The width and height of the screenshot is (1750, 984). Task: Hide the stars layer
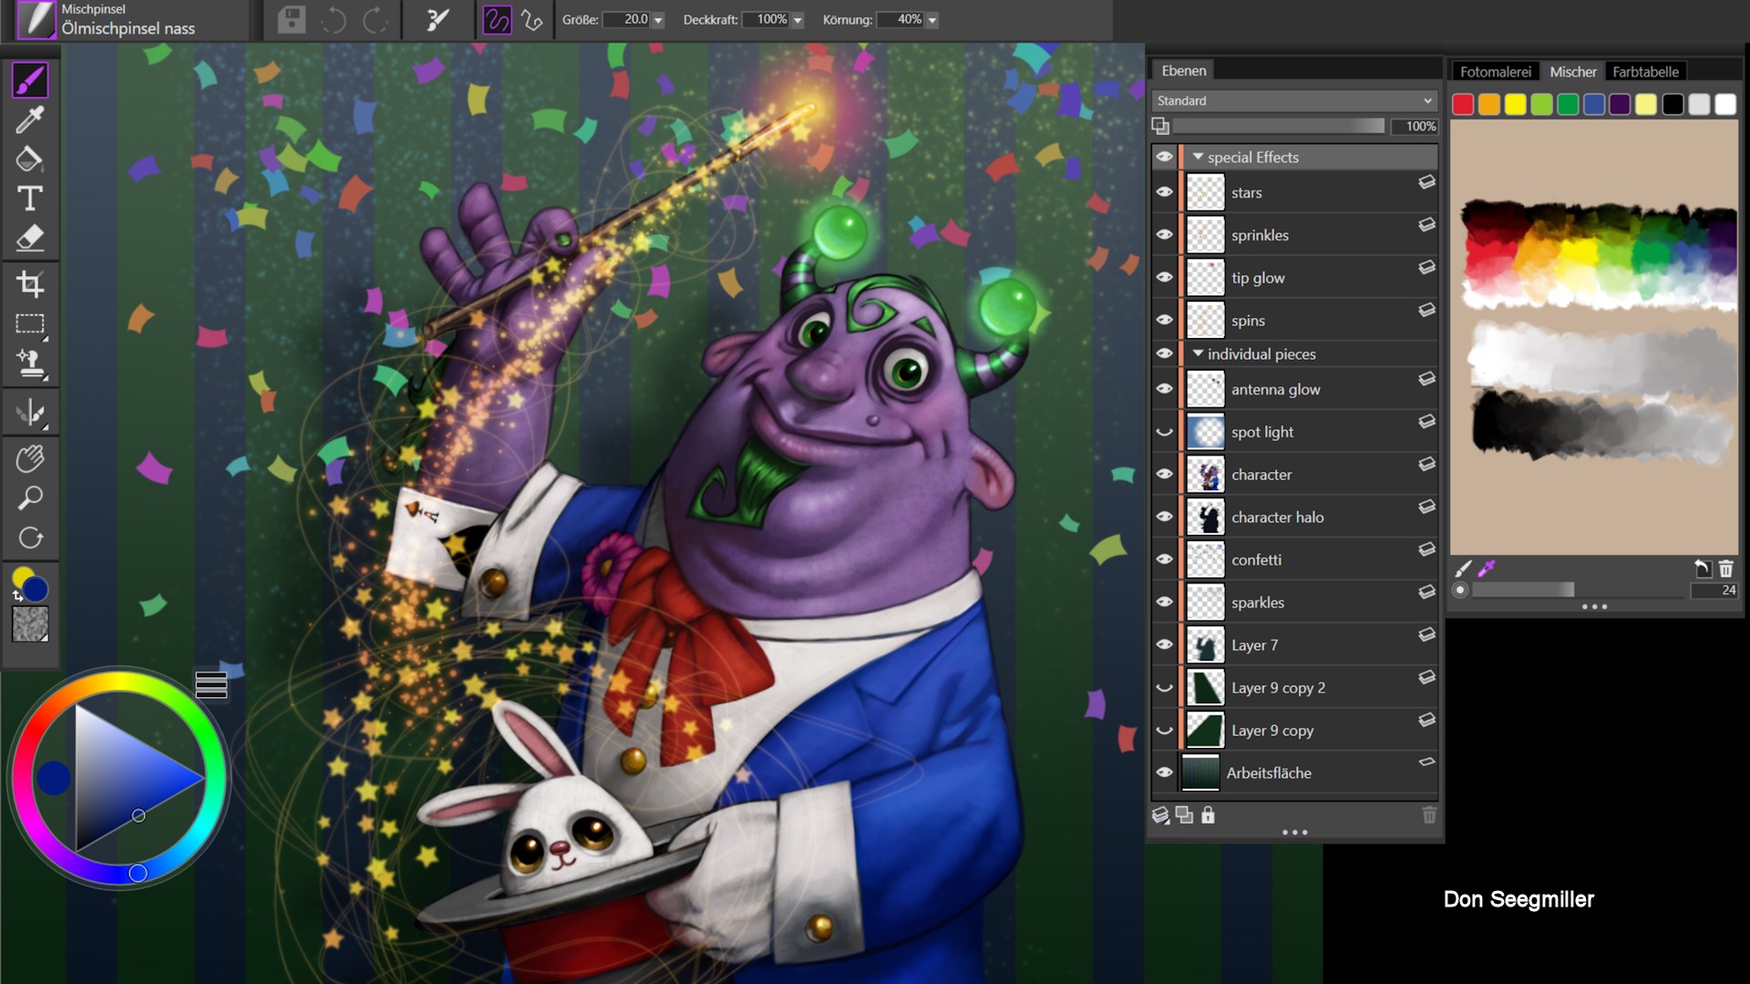tap(1164, 192)
